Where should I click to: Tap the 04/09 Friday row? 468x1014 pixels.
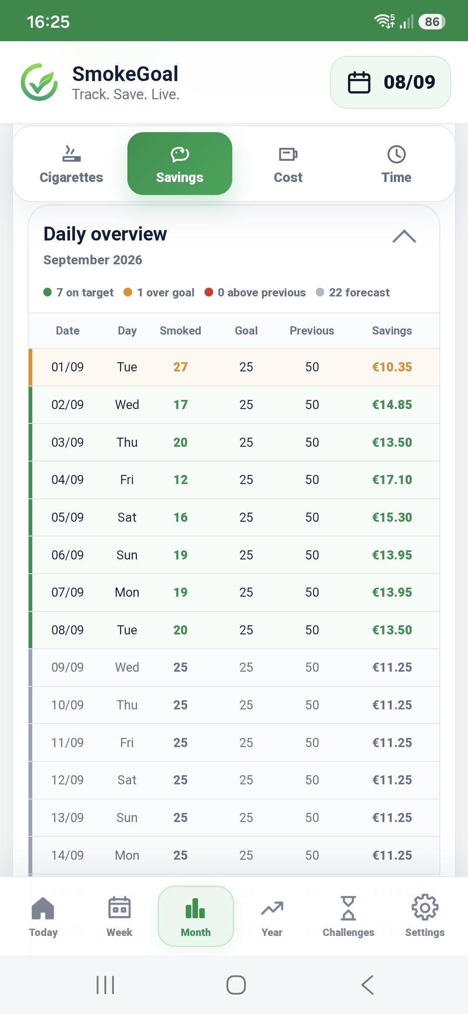(x=234, y=480)
